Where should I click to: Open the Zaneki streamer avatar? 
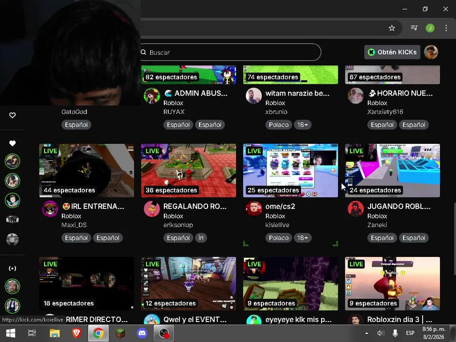point(356,209)
